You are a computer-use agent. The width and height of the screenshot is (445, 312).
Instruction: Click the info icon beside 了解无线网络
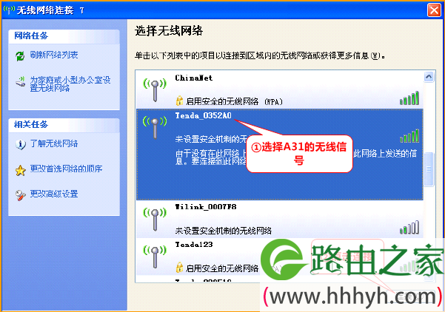click(x=21, y=144)
